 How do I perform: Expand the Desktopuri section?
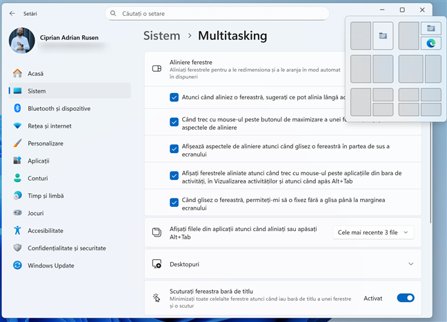411,264
